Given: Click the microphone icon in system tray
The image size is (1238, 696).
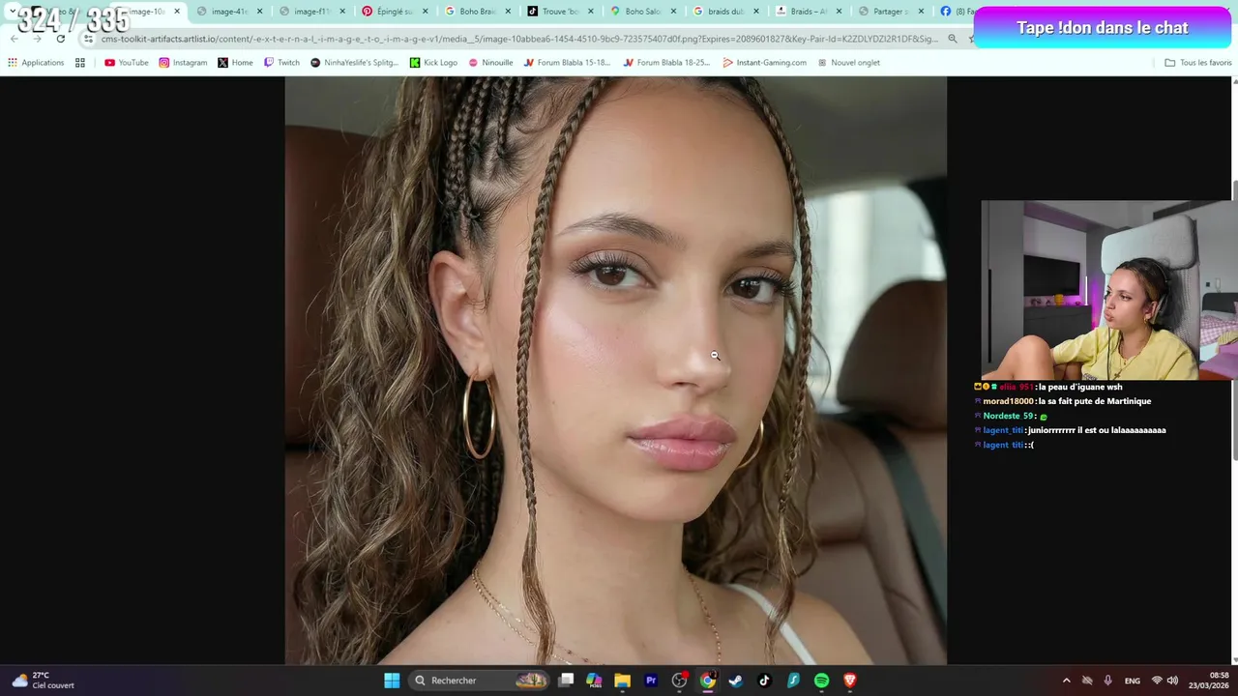Looking at the screenshot, I should coord(1107,681).
